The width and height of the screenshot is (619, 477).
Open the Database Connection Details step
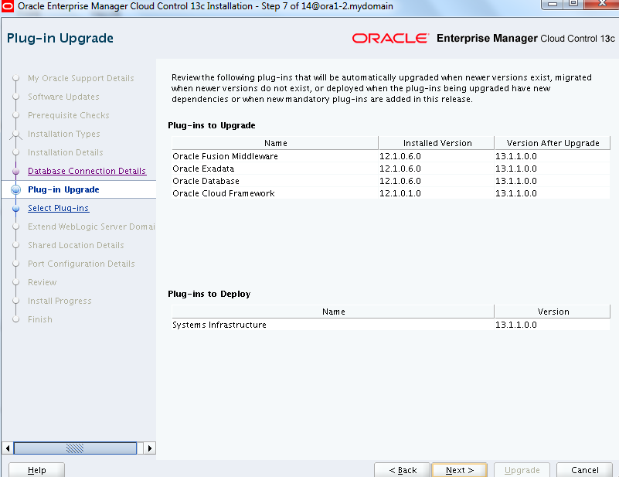click(x=87, y=171)
